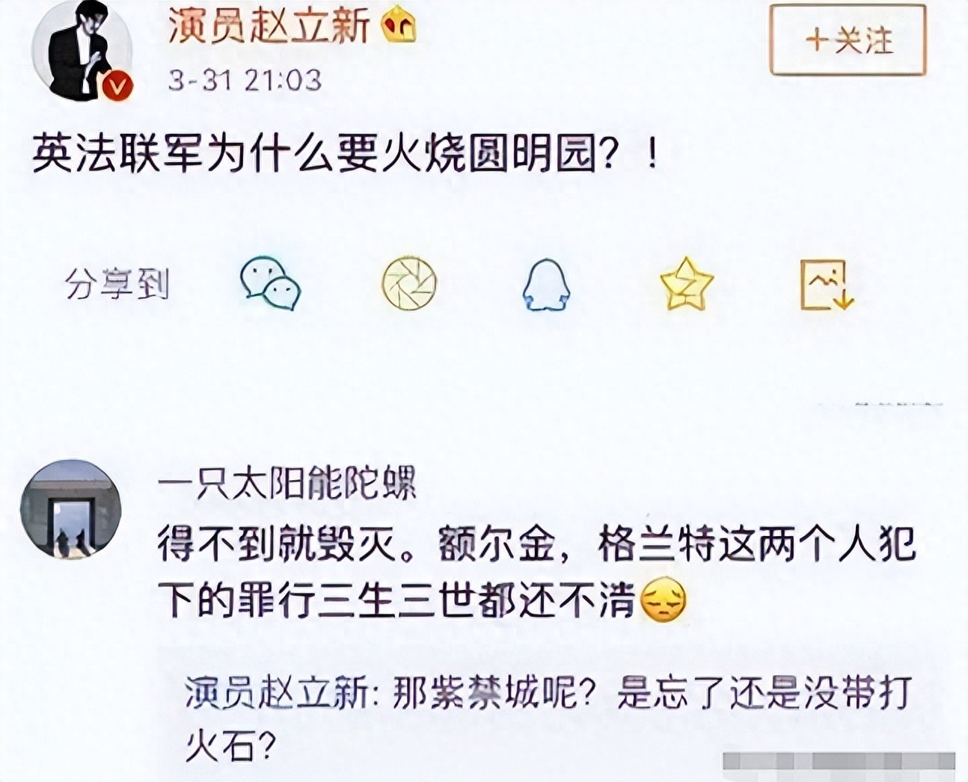Click the orange verified V badge
968x782 pixels.
pos(117,84)
